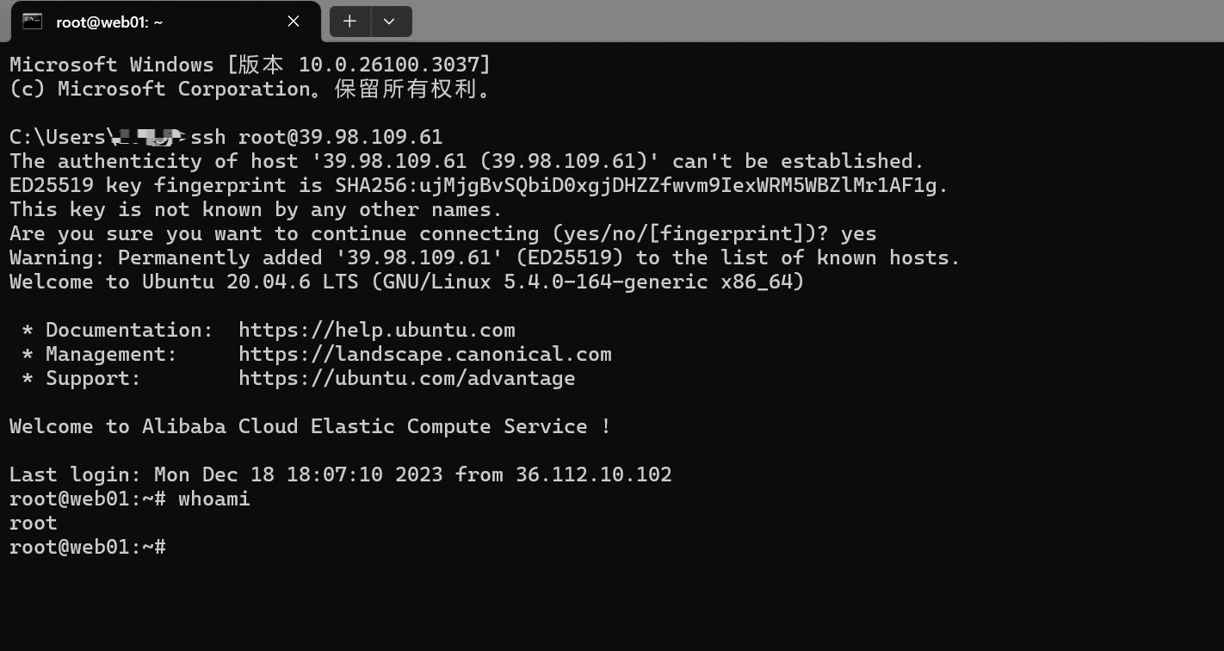The width and height of the screenshot is (1224, 651).
Task: Click the terminal icon in the tab
Action: point(32,22)
